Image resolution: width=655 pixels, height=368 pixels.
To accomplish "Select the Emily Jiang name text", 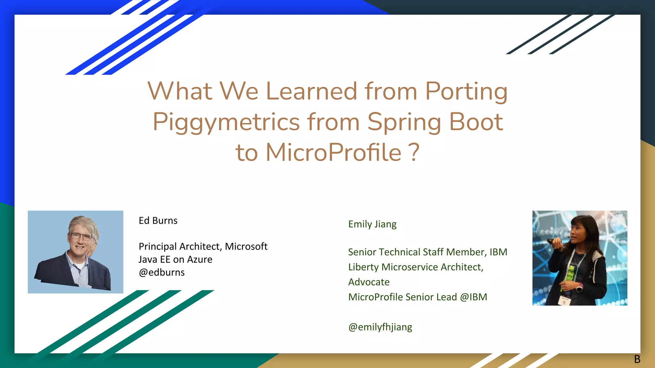I will [372, 224].
